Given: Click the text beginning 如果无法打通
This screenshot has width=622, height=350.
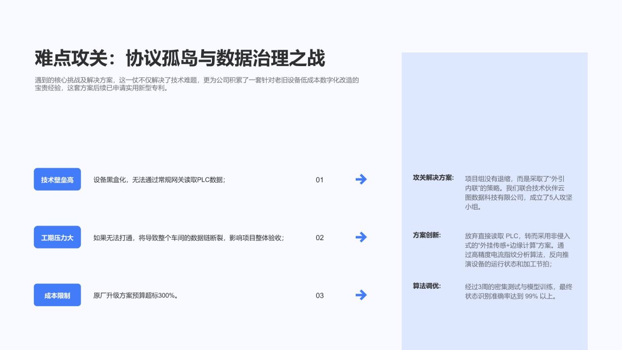Looking at the screenshot, I should point(189,238).
